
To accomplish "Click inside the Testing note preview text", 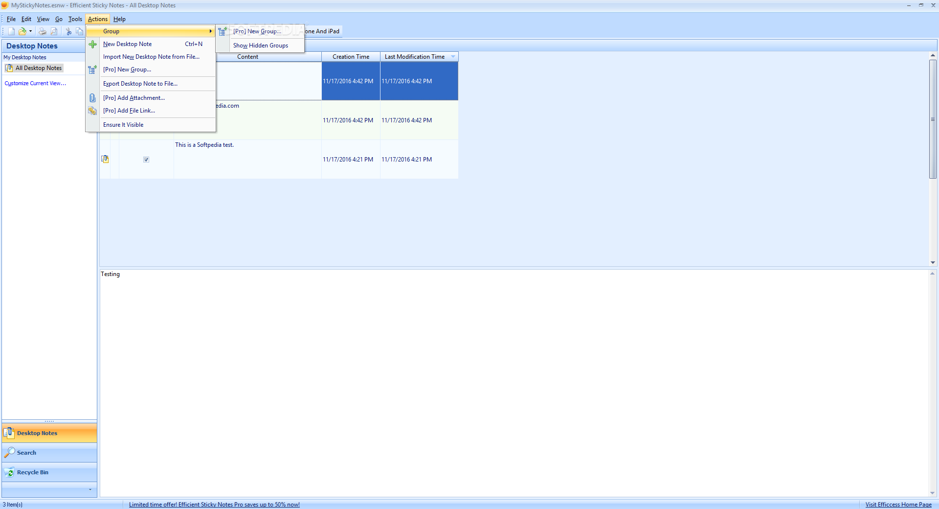I will (x=110, y=274).
